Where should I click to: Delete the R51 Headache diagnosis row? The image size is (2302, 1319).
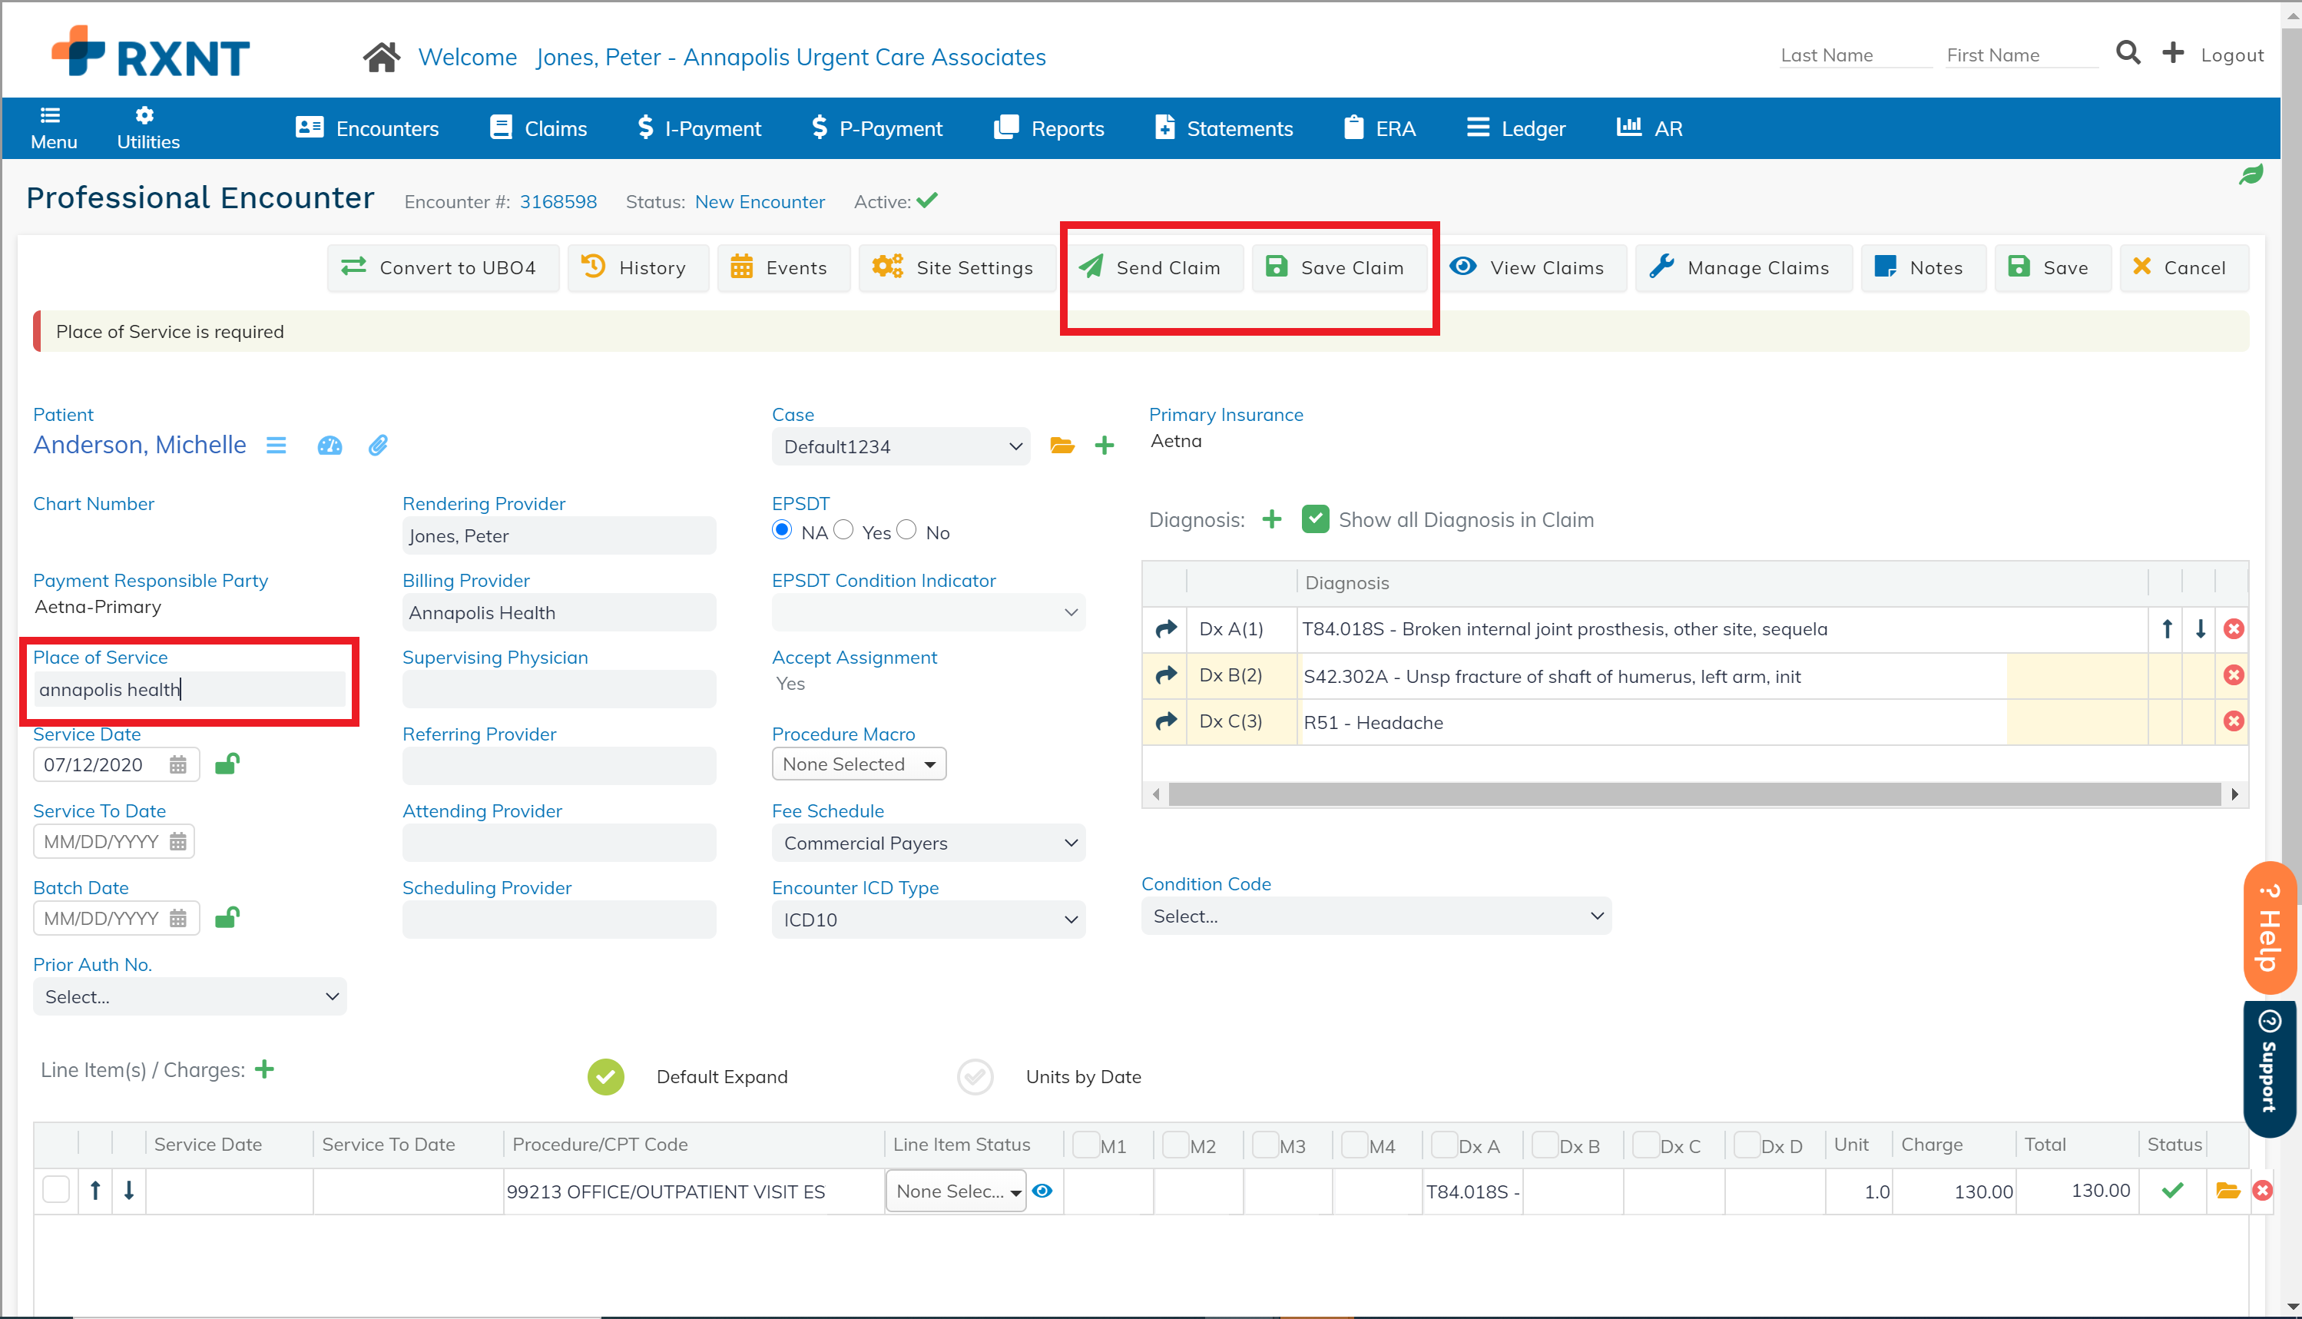tap(2234, 721)
